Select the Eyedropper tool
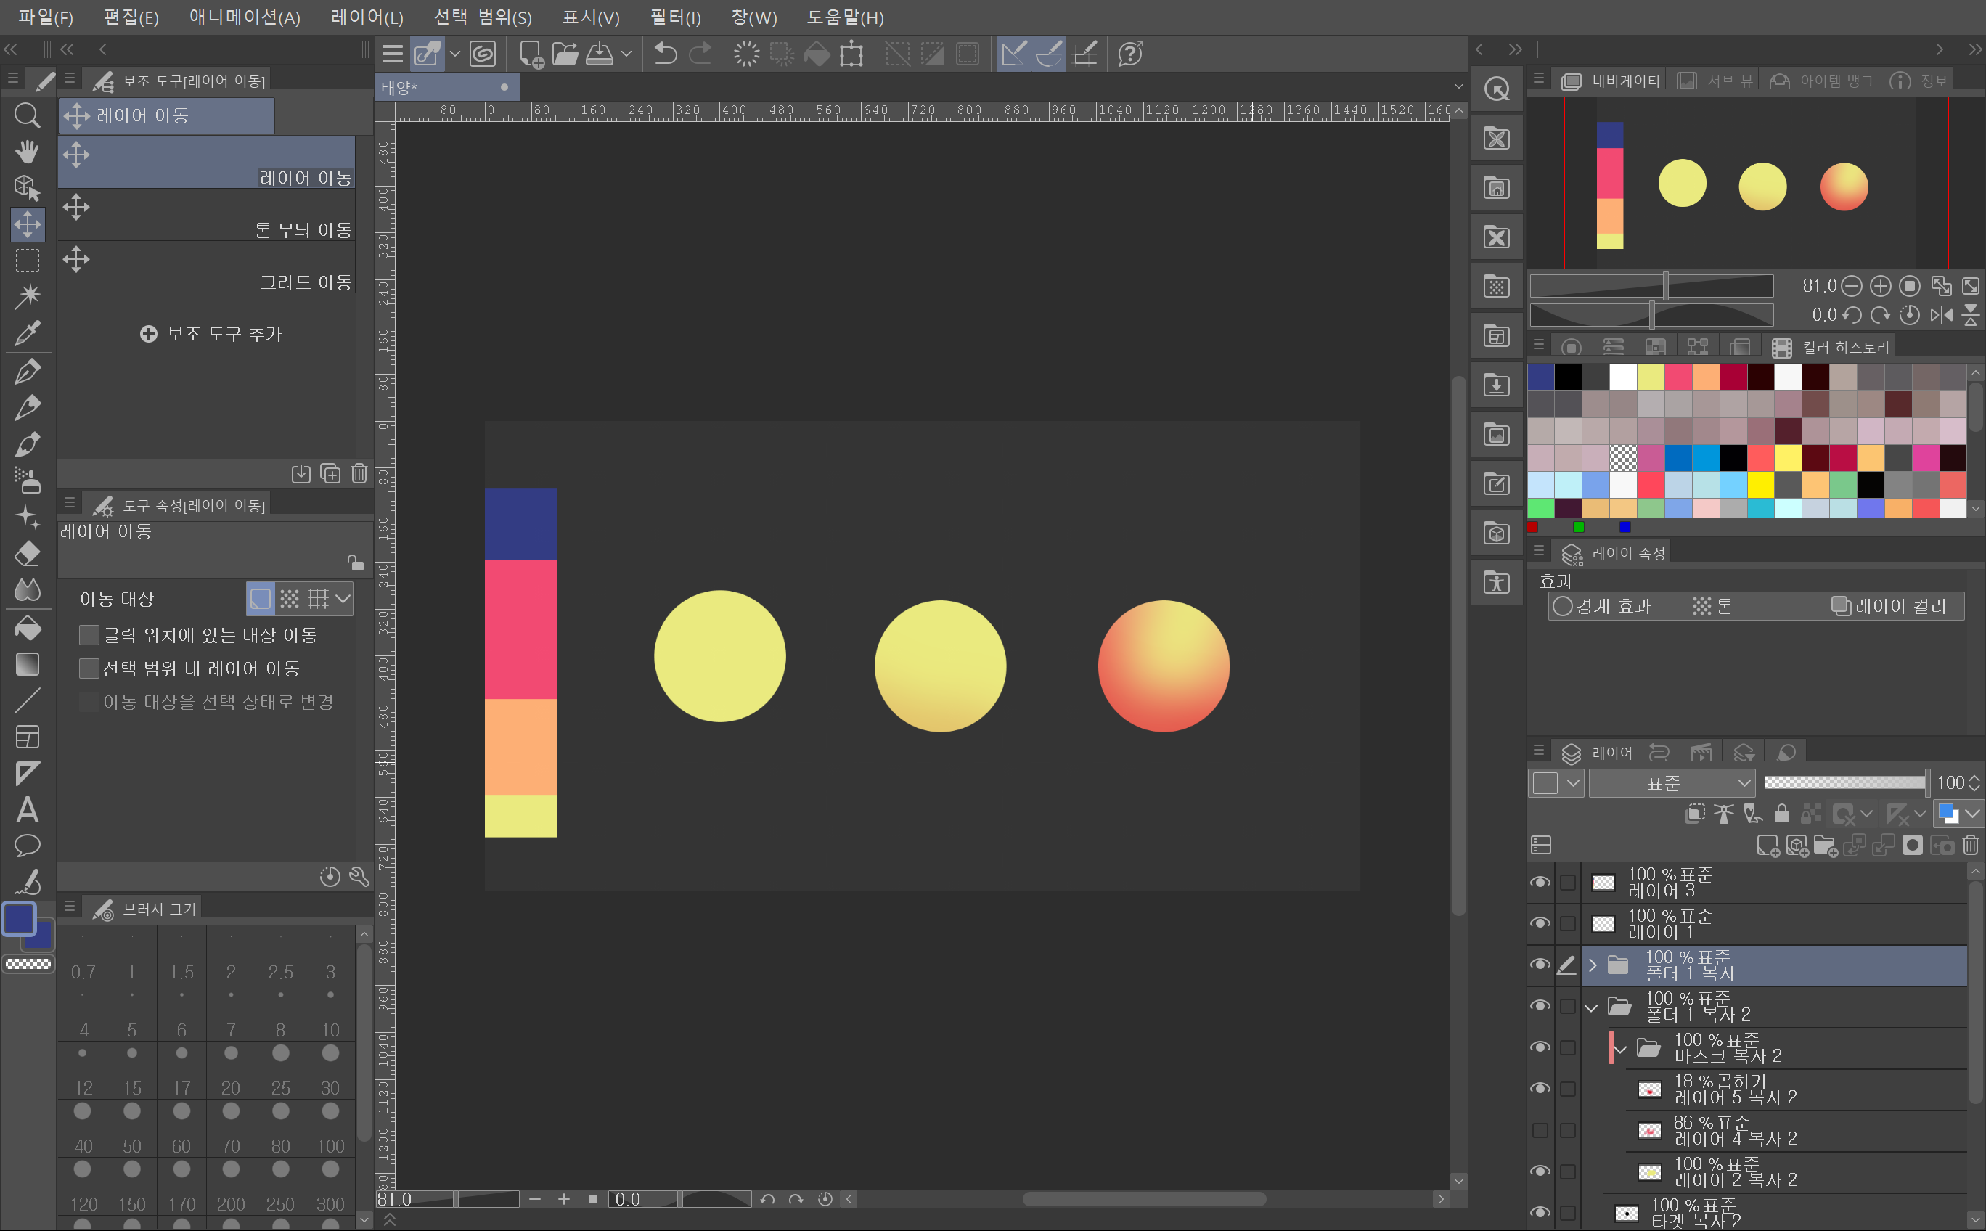 [x=27, y=333]
